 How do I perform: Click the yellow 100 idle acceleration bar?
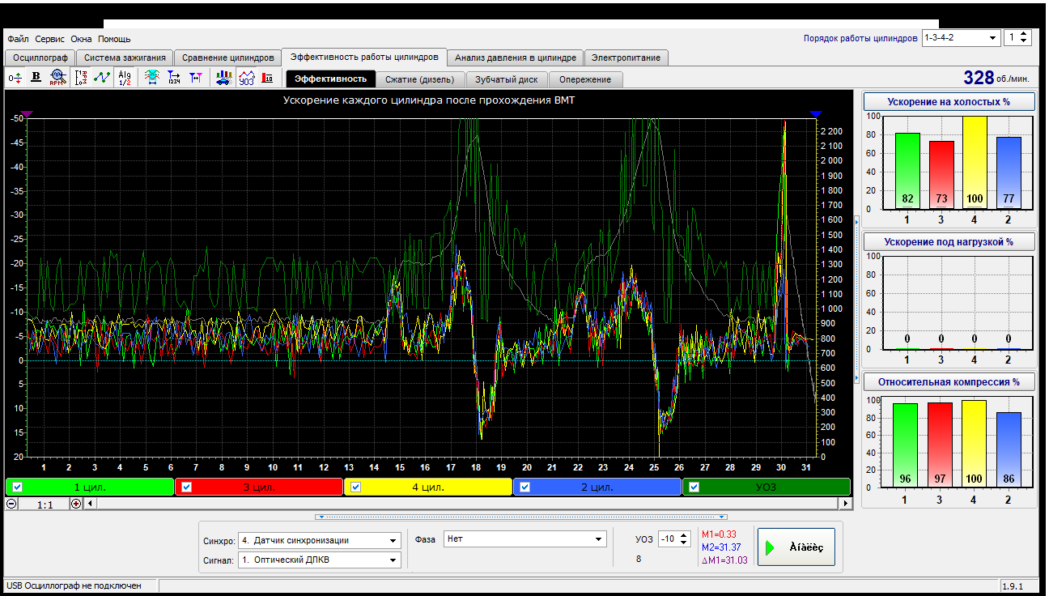point(974,162)
